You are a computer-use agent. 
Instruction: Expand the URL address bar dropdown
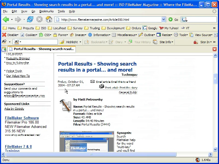click(x=163, y=20)
